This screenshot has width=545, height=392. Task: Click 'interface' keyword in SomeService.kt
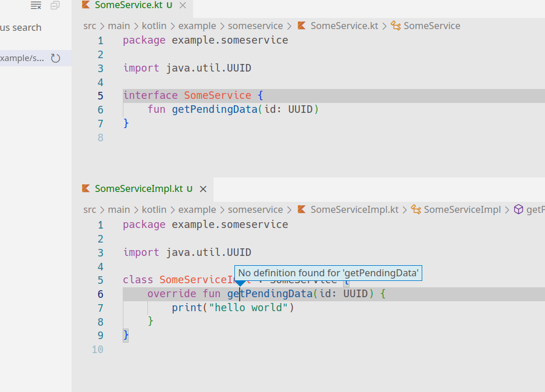coord(151,95)
